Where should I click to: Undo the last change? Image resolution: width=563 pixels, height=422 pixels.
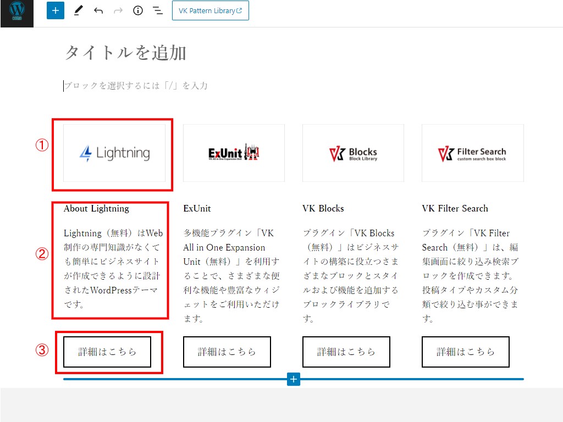[x=98, y=10]
